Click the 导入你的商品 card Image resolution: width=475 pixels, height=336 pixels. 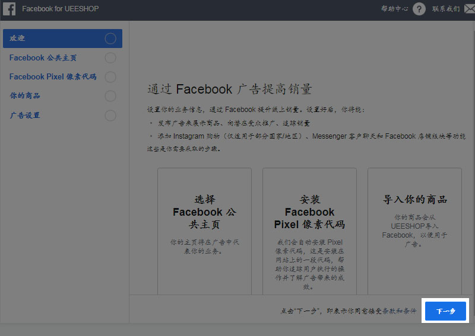(414, 231)
